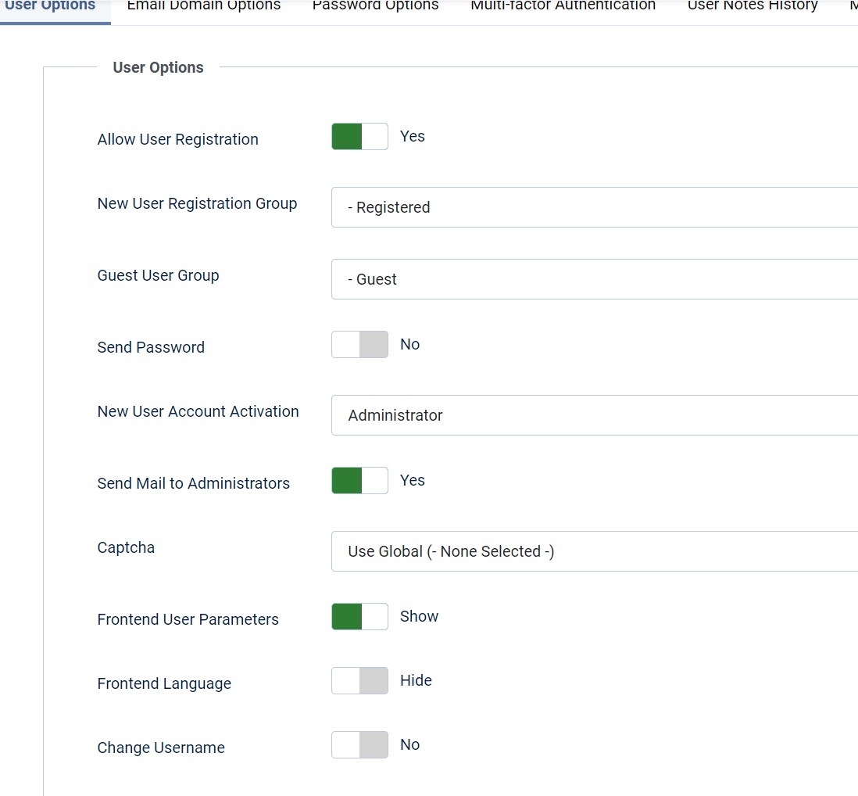858x796 pixels.
Task: Toggle the Frontend User Parameters switch
Action: (359, 617)
